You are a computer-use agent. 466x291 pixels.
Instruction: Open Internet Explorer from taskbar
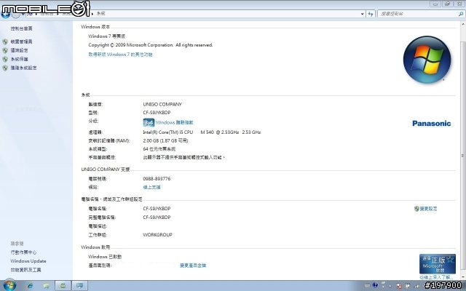click(x=30, y=286)
